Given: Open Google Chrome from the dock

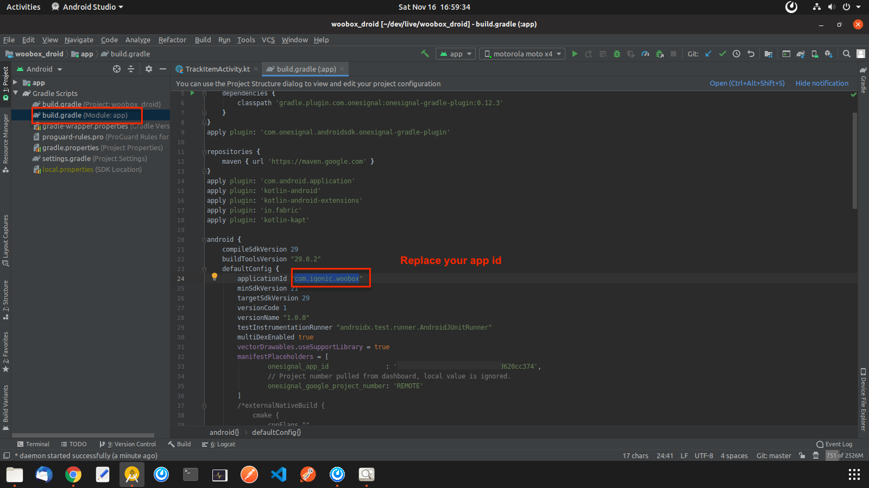Looking at the screenshot, I should click(x=73, y=474).
